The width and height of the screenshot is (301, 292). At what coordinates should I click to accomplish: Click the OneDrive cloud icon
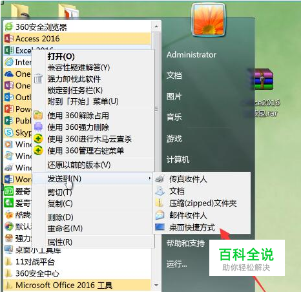9,74
